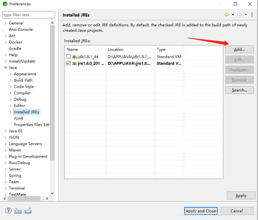This screenshot has width=258, height=220.
Task: Select Ansi Console in the tree
Action: 21,30
